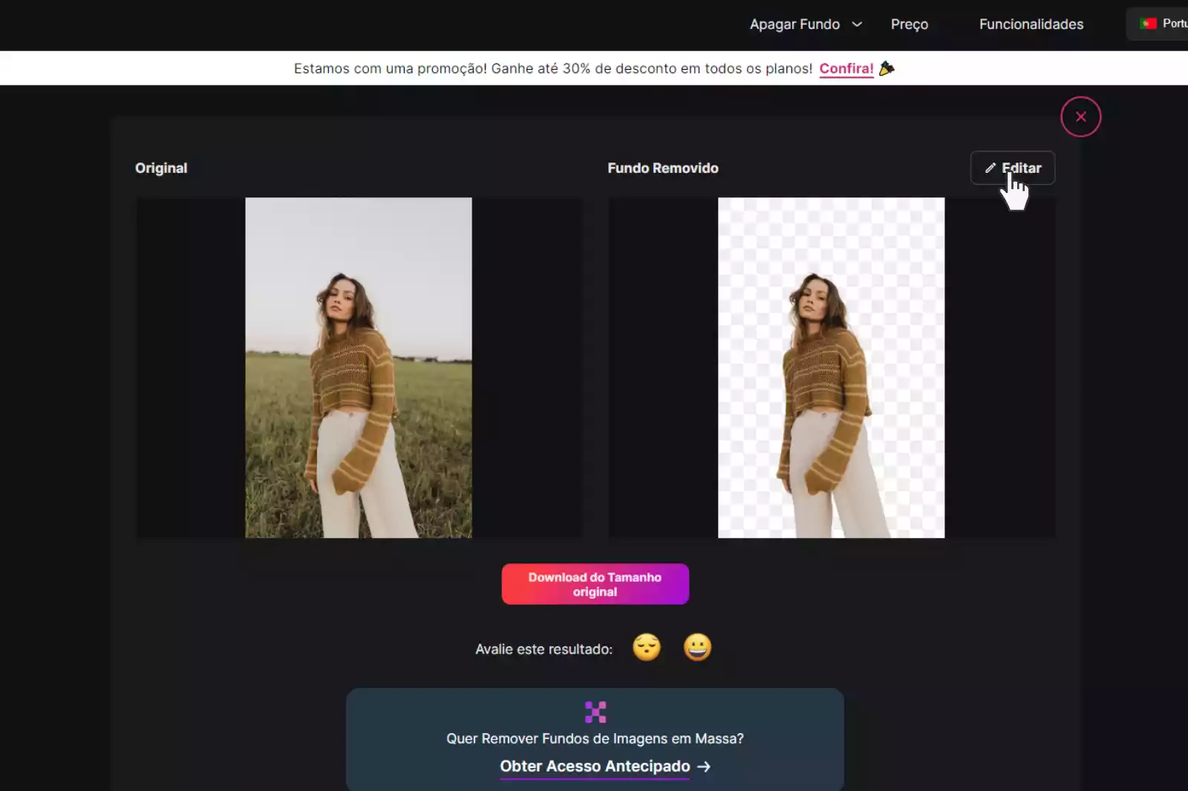
Task: Click the Fundo Removido transparent preview
Action: (831, 367)
